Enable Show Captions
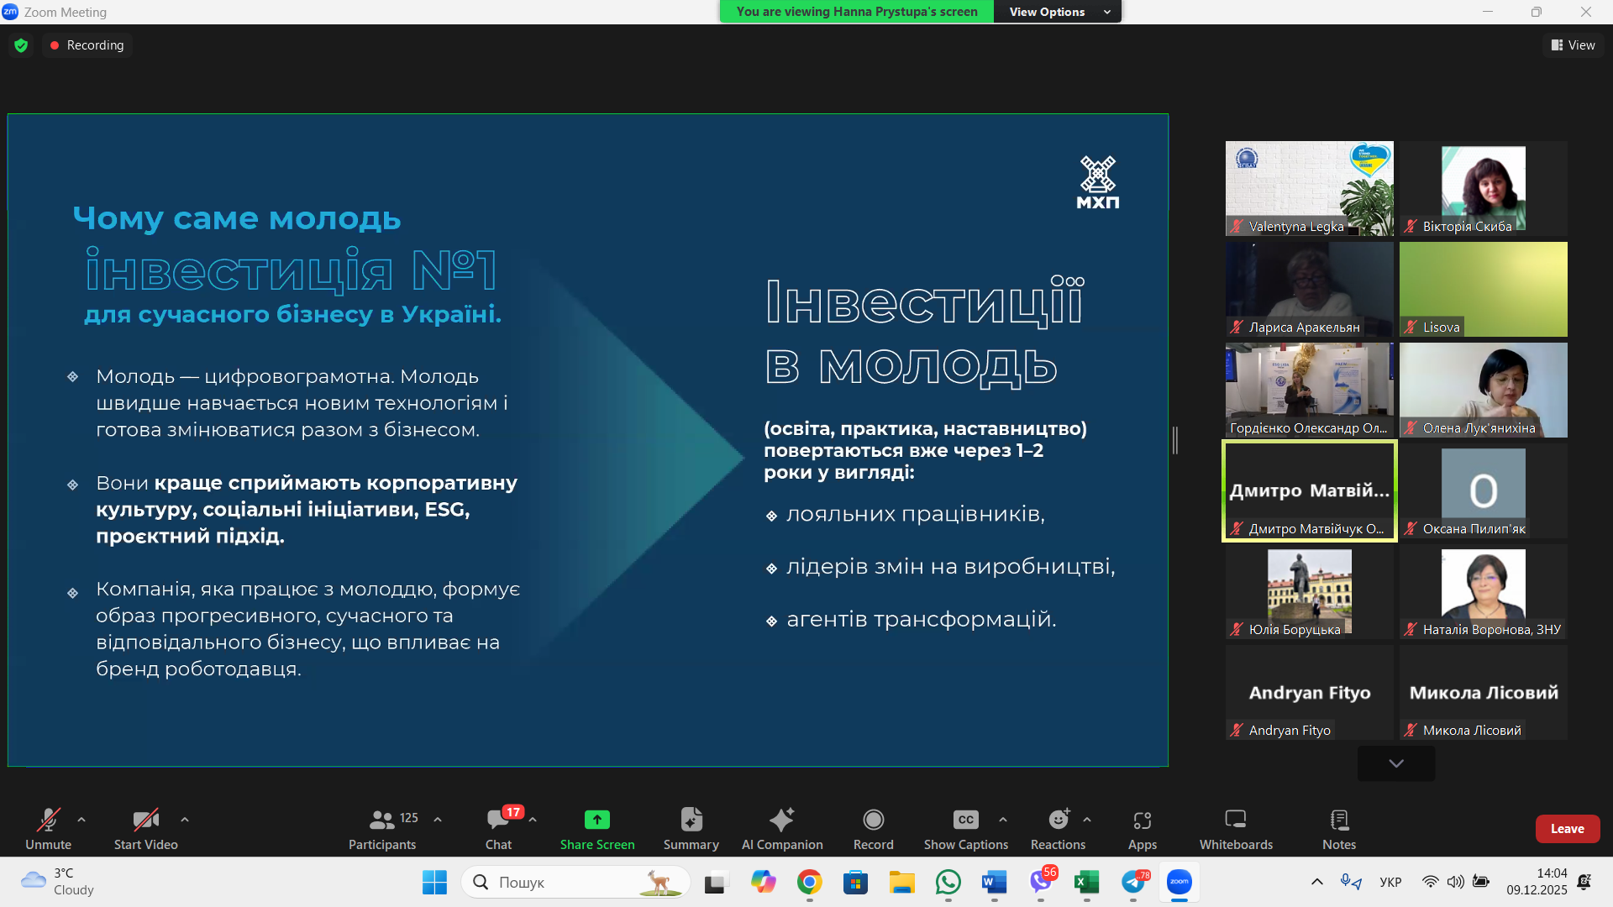 [964, 827]
